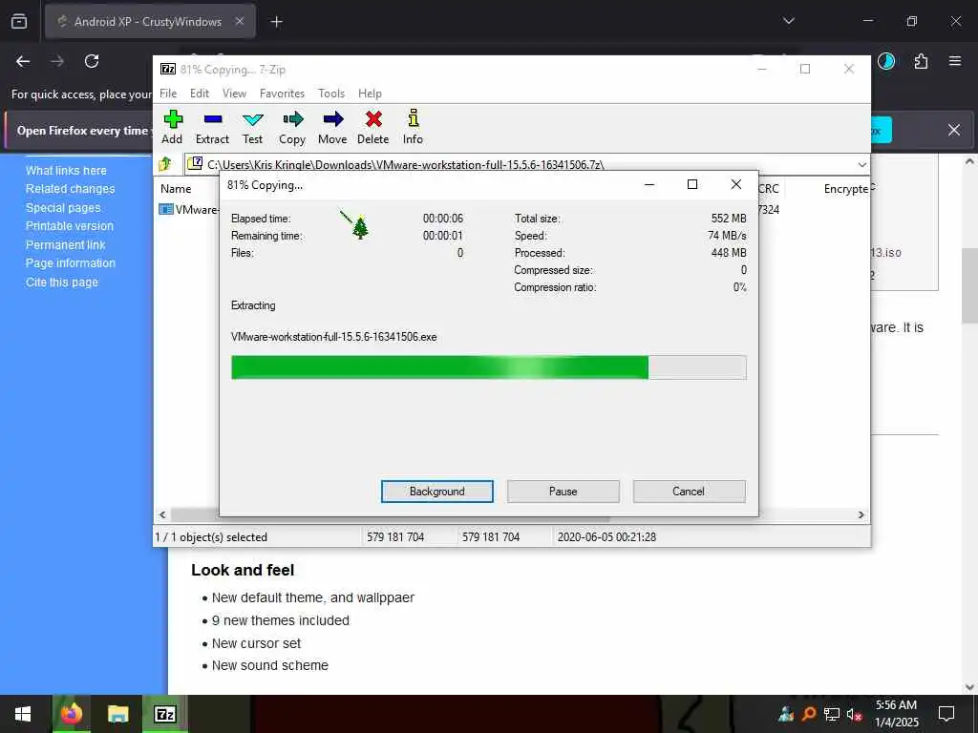This screenshot has height=733, width=978.
Task: Click the browser page scrollbar thumb
Action: click(x=969, y=285)
